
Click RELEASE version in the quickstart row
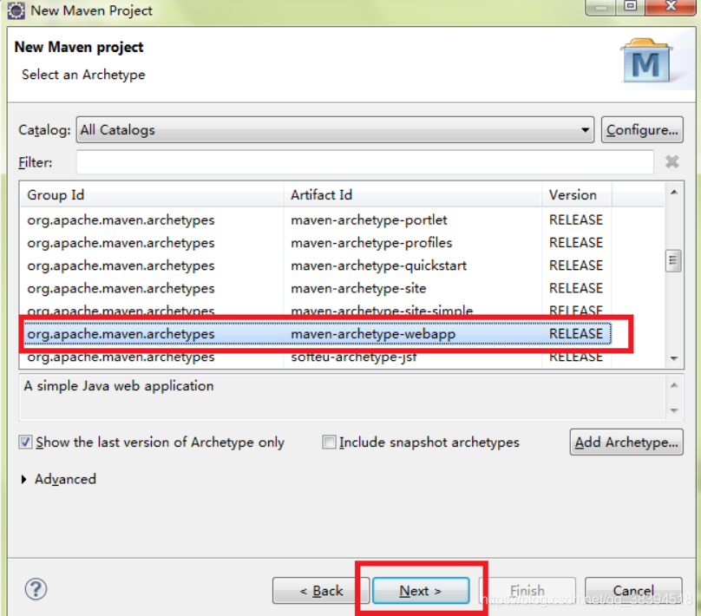pos(576,265)
